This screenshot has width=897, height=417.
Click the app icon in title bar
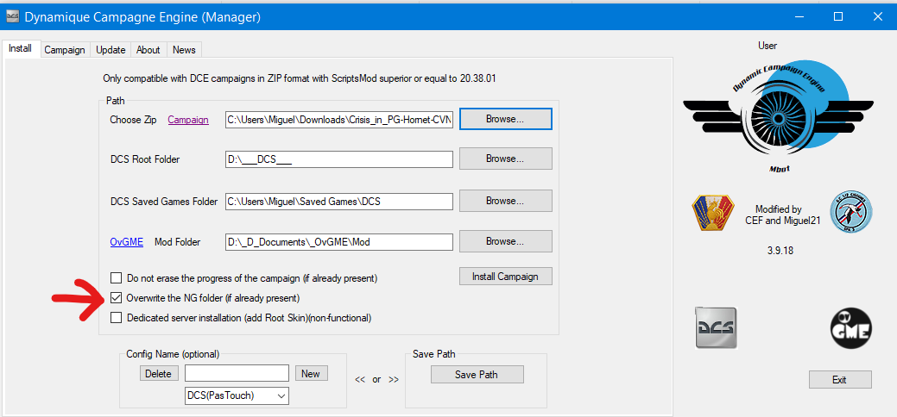click(13, 16)
